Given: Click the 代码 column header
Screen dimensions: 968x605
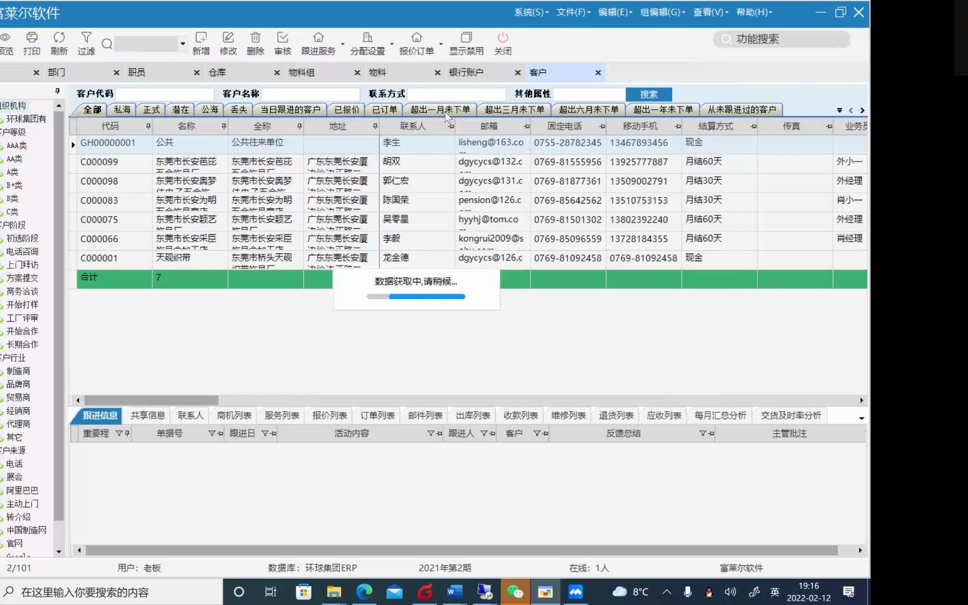Looking at the screenshot, I should pos(110,126).
